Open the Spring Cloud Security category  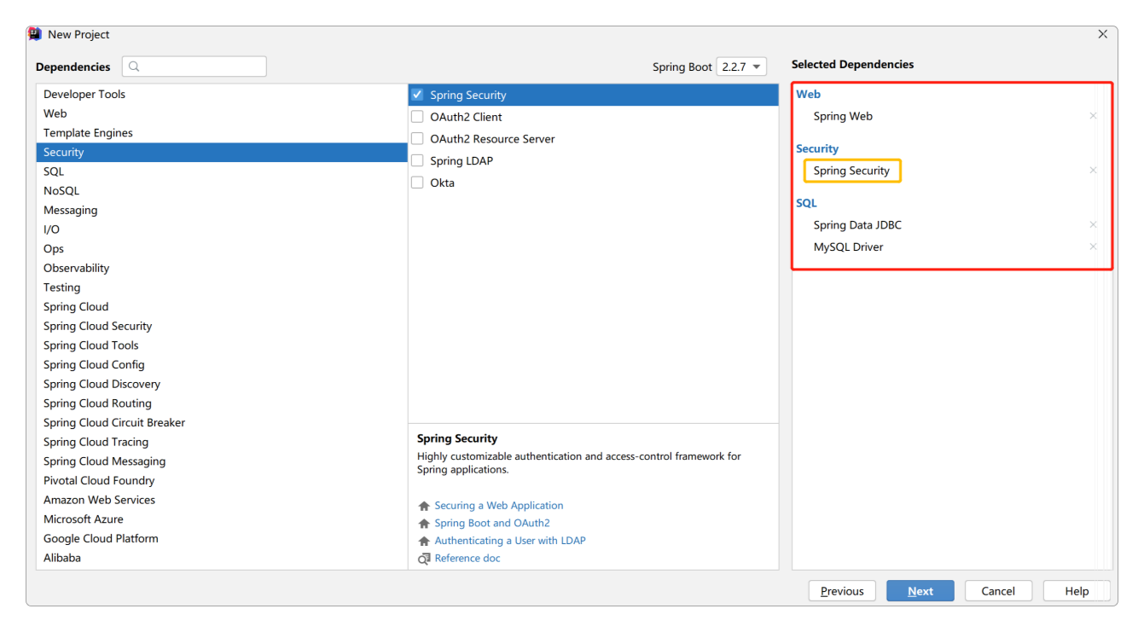point(222,326)
